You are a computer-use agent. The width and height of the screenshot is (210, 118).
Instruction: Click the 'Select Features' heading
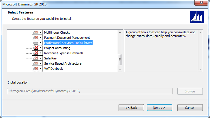(20, 12)
